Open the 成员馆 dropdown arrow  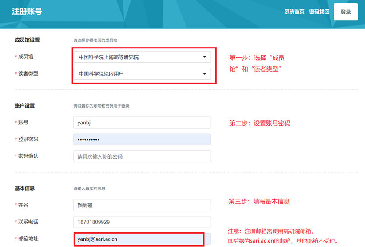point(204,57)
